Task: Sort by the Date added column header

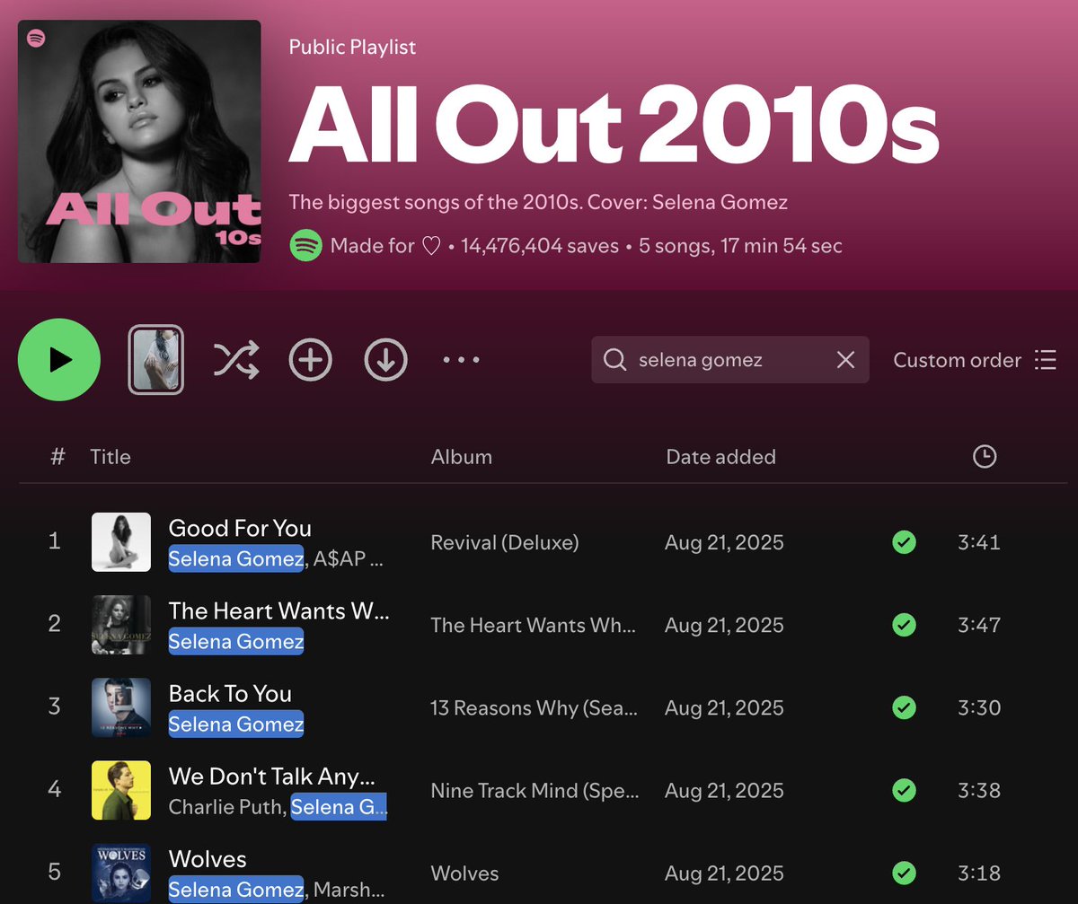Action: [720, 457]
